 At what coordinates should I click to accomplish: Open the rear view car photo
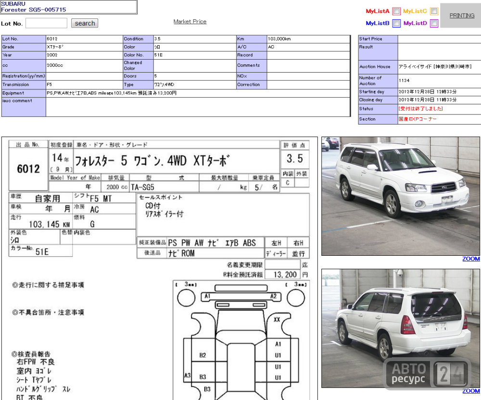point(400,328)
